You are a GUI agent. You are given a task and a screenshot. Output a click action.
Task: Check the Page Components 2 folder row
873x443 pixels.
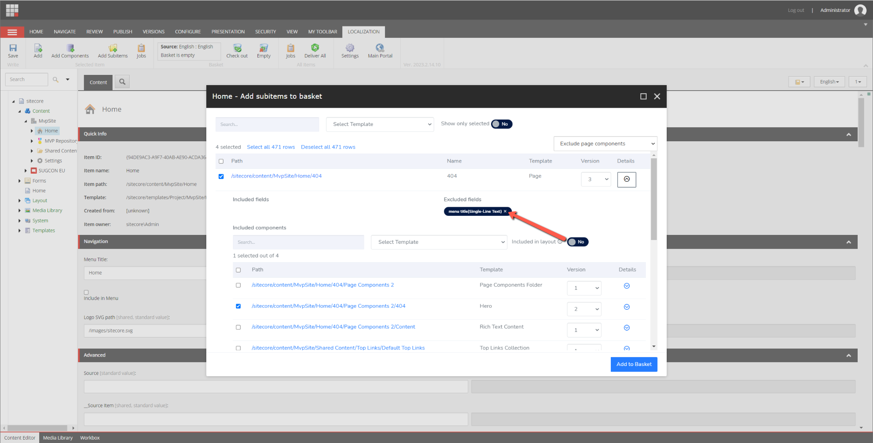[238, 285]
